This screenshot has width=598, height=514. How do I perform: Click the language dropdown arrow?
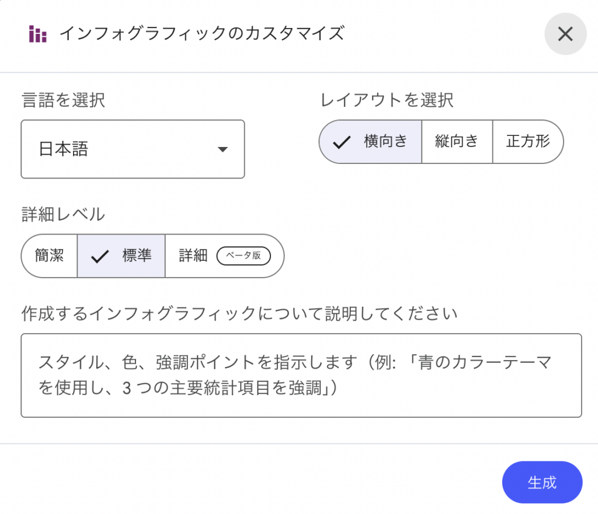222,149
